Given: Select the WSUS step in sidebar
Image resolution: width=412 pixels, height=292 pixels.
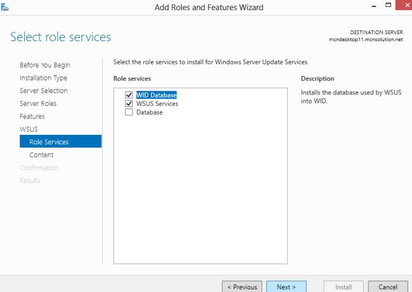Looking at the screenshot, I should click(x=29, y=129).
